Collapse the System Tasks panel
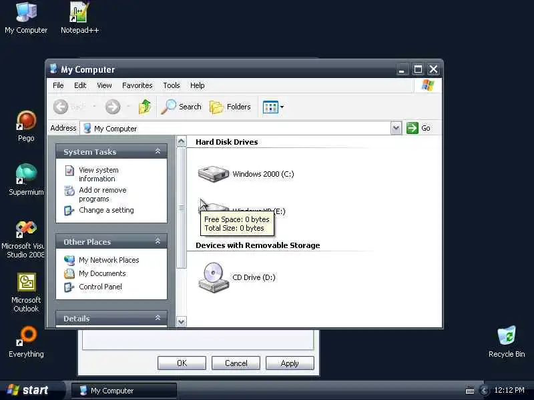Viewport: 534px width, 400px height. (158, 151)
